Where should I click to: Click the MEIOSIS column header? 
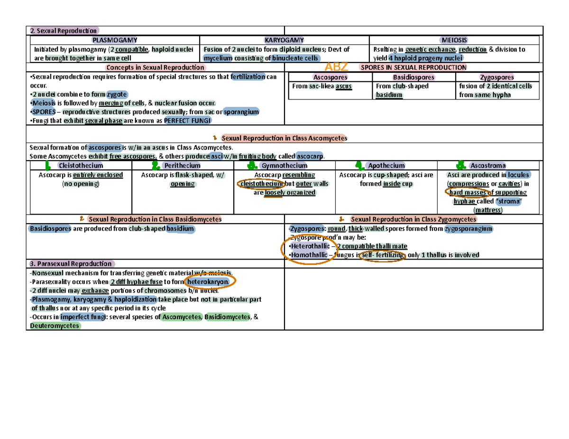pos(455,41)
